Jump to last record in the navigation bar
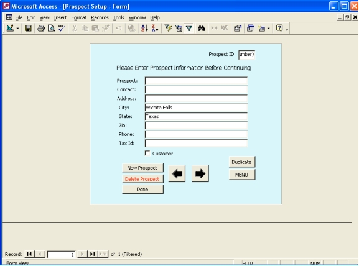 tap(92, 254)
